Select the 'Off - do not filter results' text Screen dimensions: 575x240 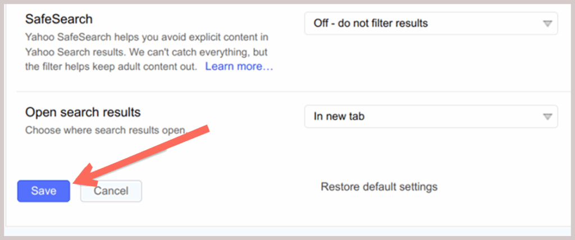pos(371,24)
